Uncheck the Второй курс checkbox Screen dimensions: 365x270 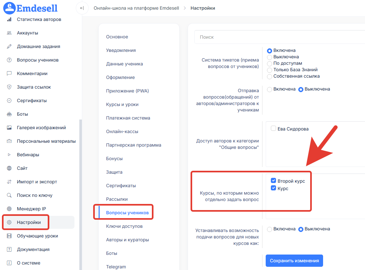[273, 181]
